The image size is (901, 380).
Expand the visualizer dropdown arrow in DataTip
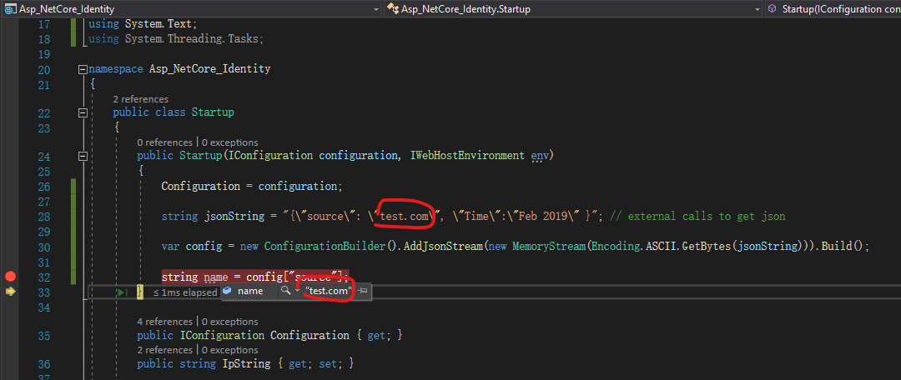tap(296, 291)
